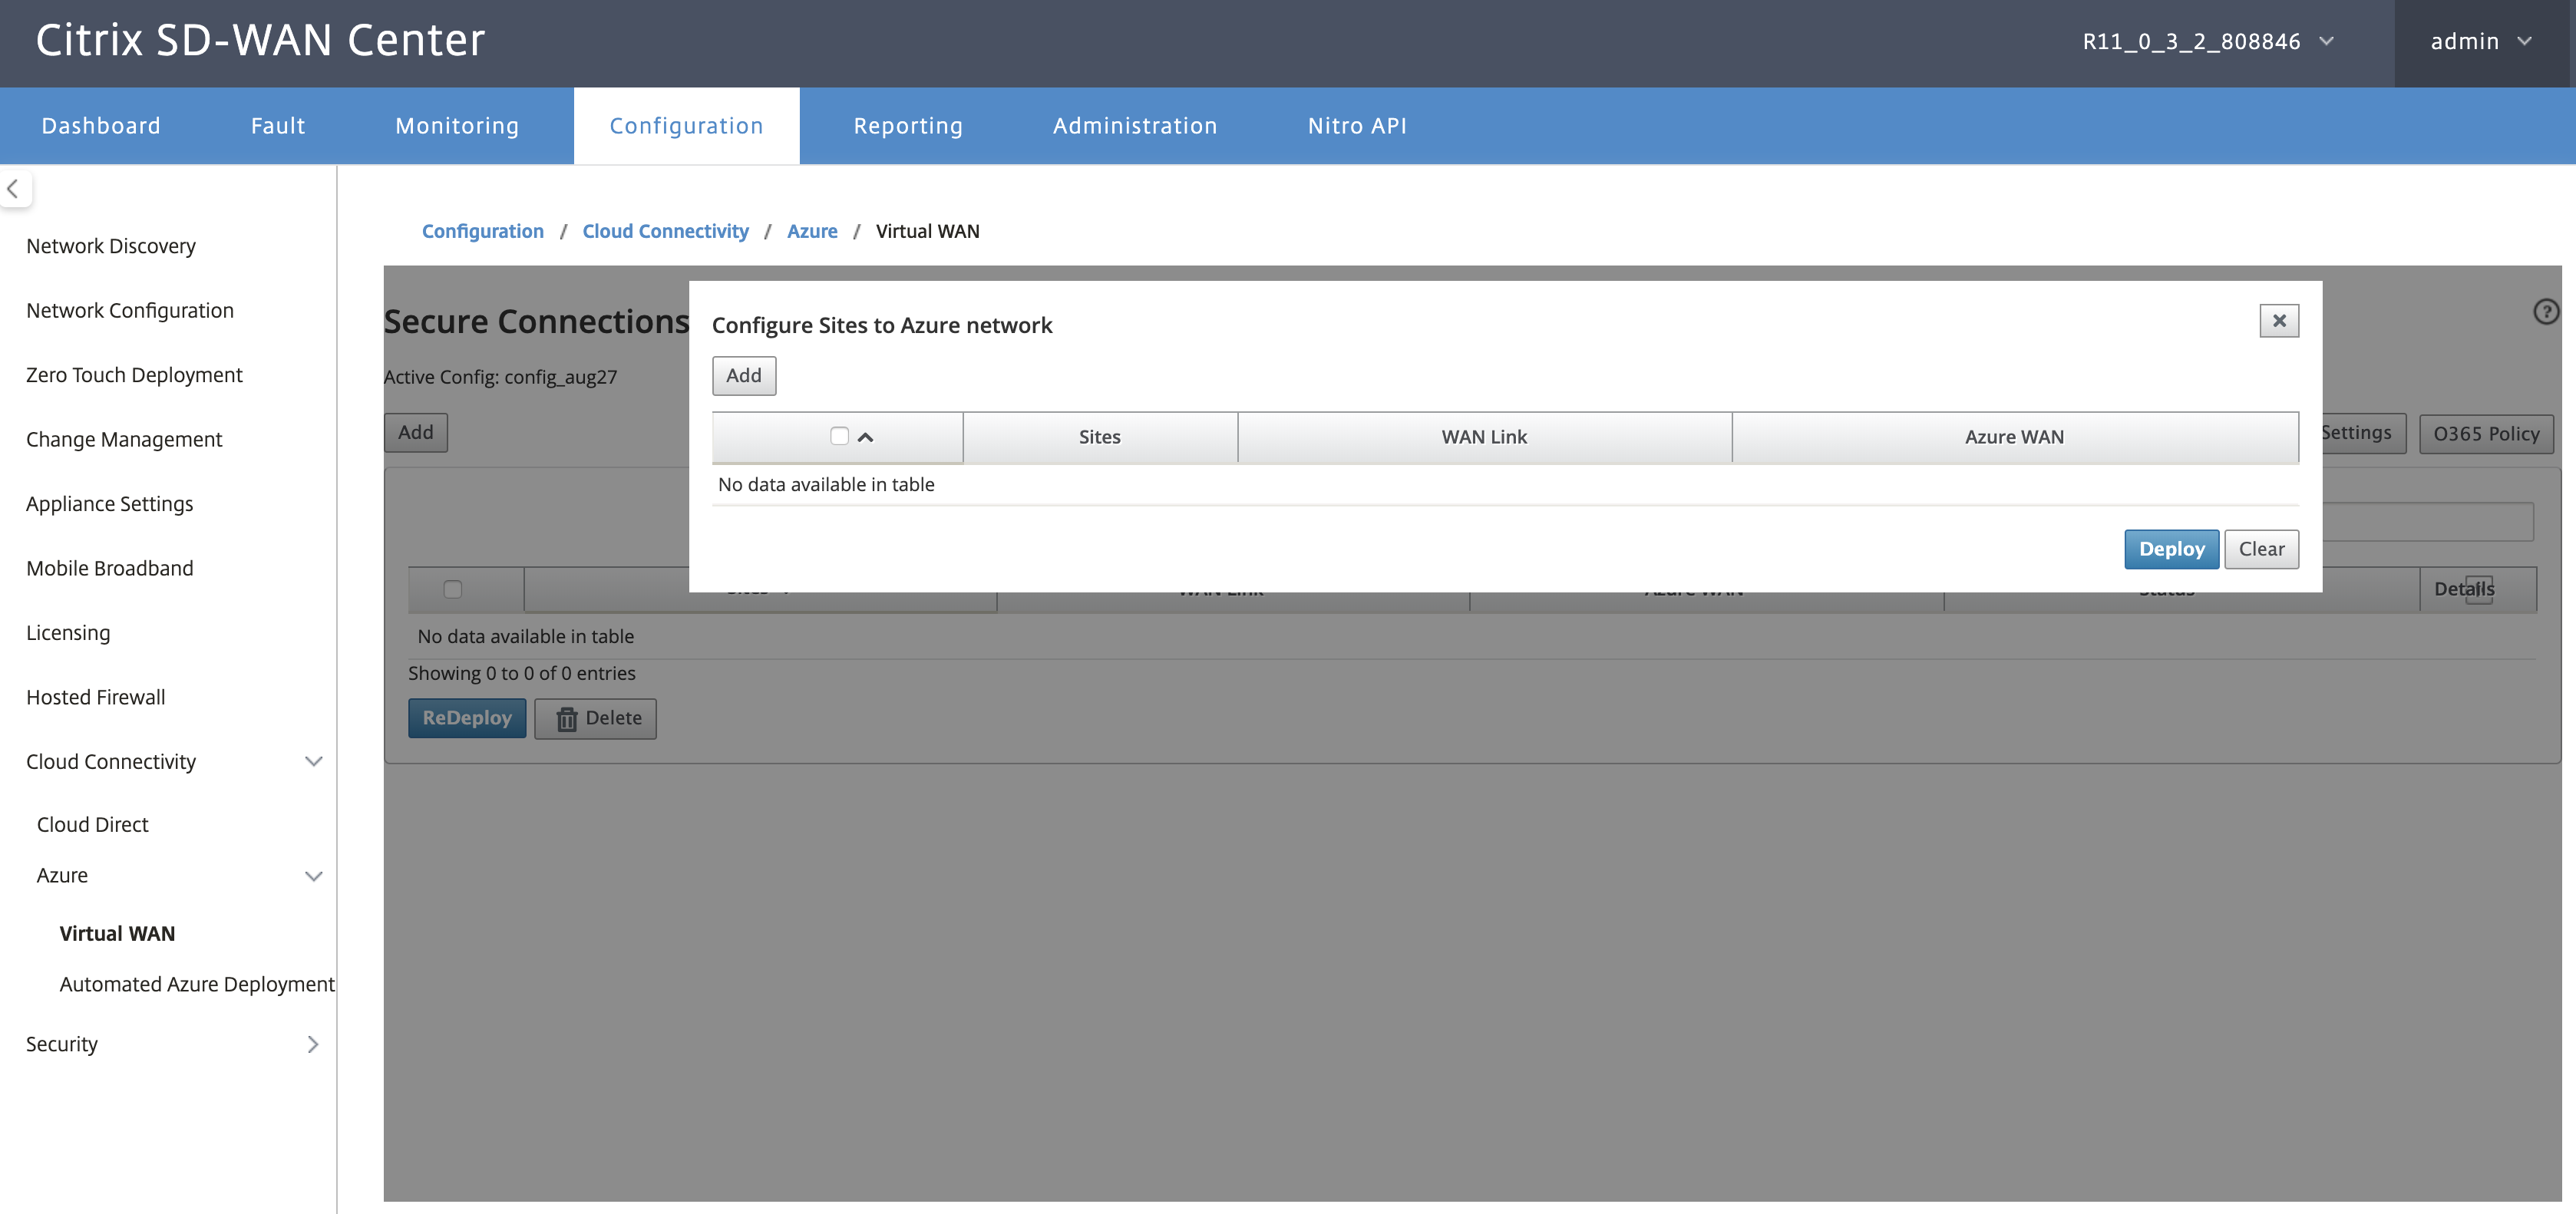Screen dimensions: 2576x1214
Task: Expand the Security sidebar section
Action: (313, 1044)
